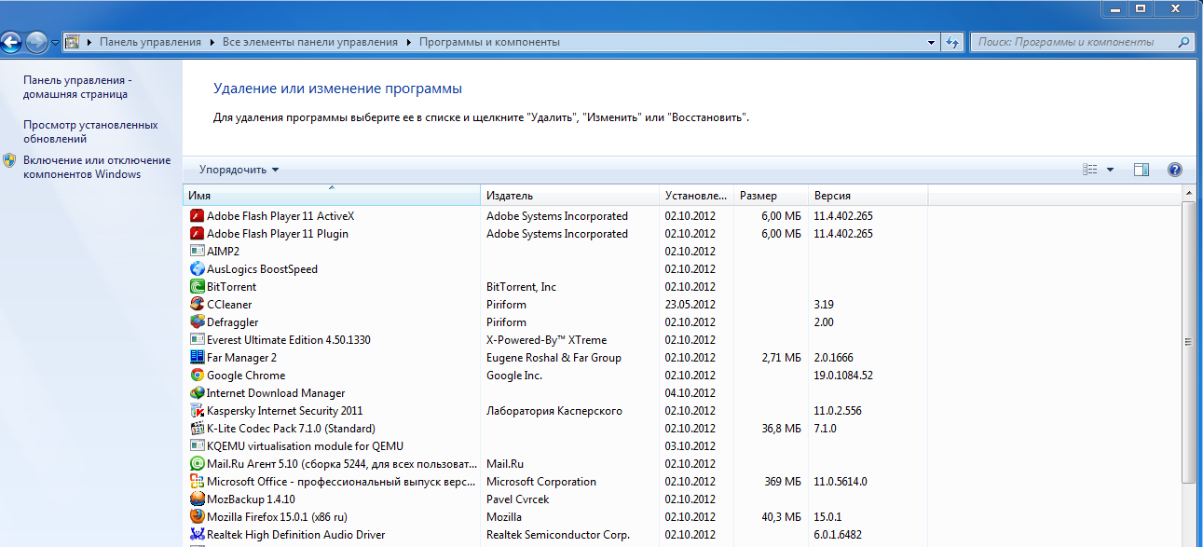1203x547 pixels.
Task: Click the search magnifier icon
Action: pyautogui.click(x=1183, y=42)
